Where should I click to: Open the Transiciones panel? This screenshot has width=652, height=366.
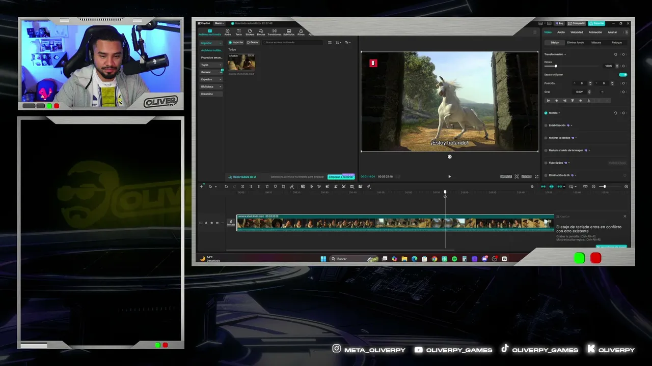pyautogui.click(x=274, y=32)
